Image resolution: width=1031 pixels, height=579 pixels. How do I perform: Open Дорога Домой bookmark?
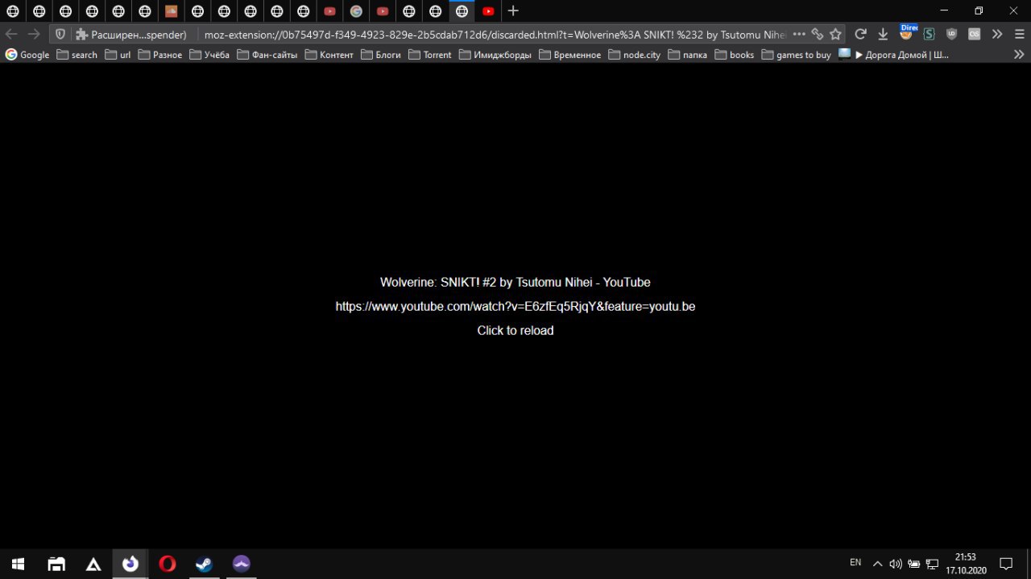click(893, 55)
